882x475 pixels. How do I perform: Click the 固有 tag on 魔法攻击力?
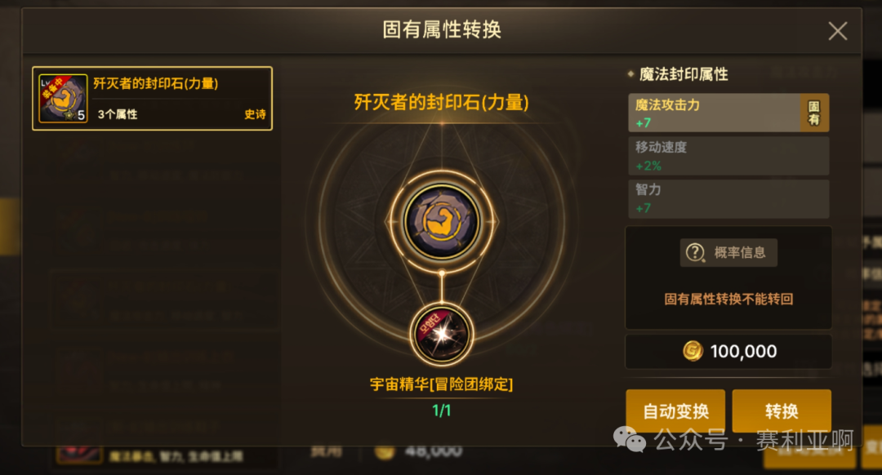pyautogui.click(x=814, y=113)
